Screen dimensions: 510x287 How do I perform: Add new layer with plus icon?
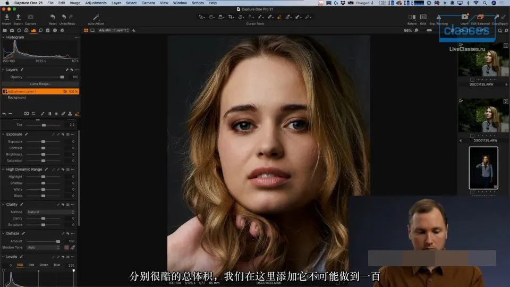point(4,114)
